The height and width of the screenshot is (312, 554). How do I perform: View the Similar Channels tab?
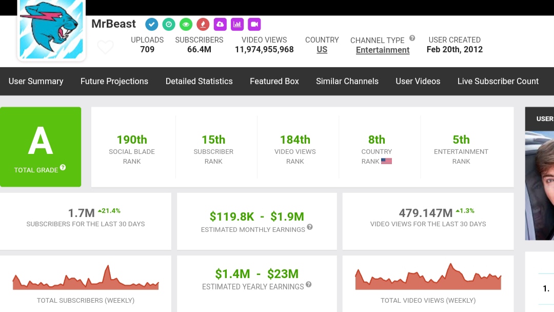click(x=347, y=81)
